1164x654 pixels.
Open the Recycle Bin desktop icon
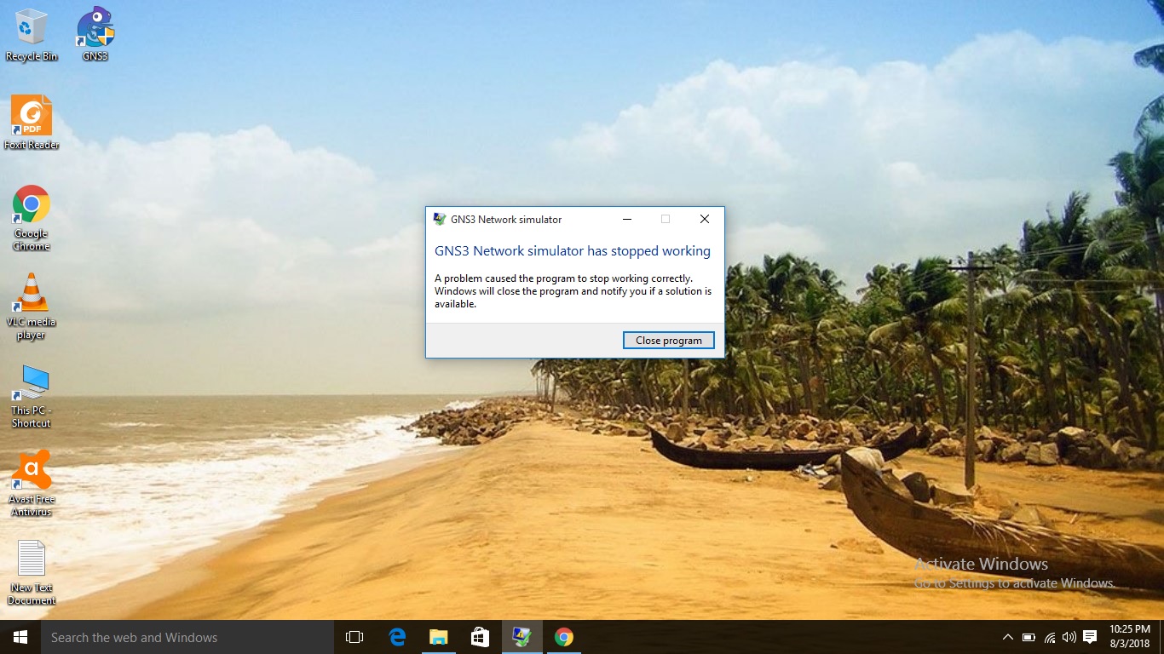click(x=32, y=34)
